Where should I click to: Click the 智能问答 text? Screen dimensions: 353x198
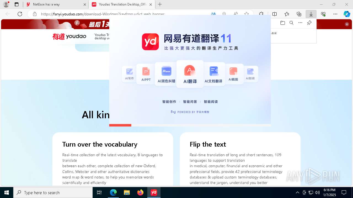(190, 102)
